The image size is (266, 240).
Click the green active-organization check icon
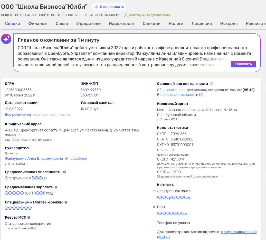[x=126, y=15]
